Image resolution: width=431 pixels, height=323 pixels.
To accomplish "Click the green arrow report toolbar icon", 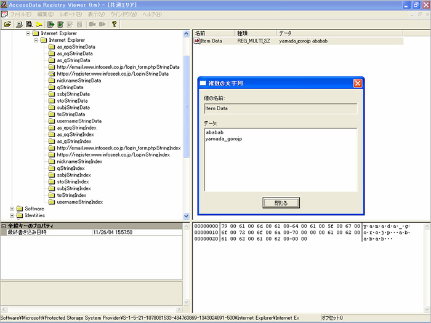I will pyautogui.click(x=52, y=25).
